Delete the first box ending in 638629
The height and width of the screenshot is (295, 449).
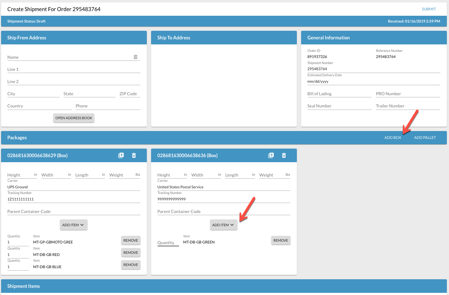tap(134, 155)
